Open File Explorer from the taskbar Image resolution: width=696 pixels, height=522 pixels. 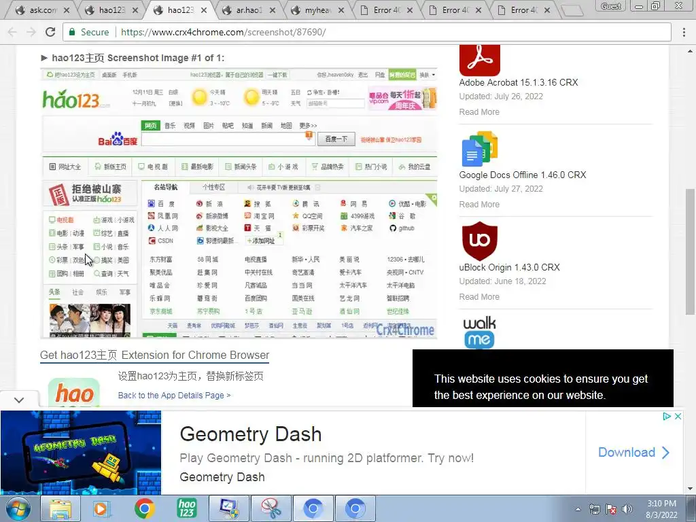pos(60,508)
